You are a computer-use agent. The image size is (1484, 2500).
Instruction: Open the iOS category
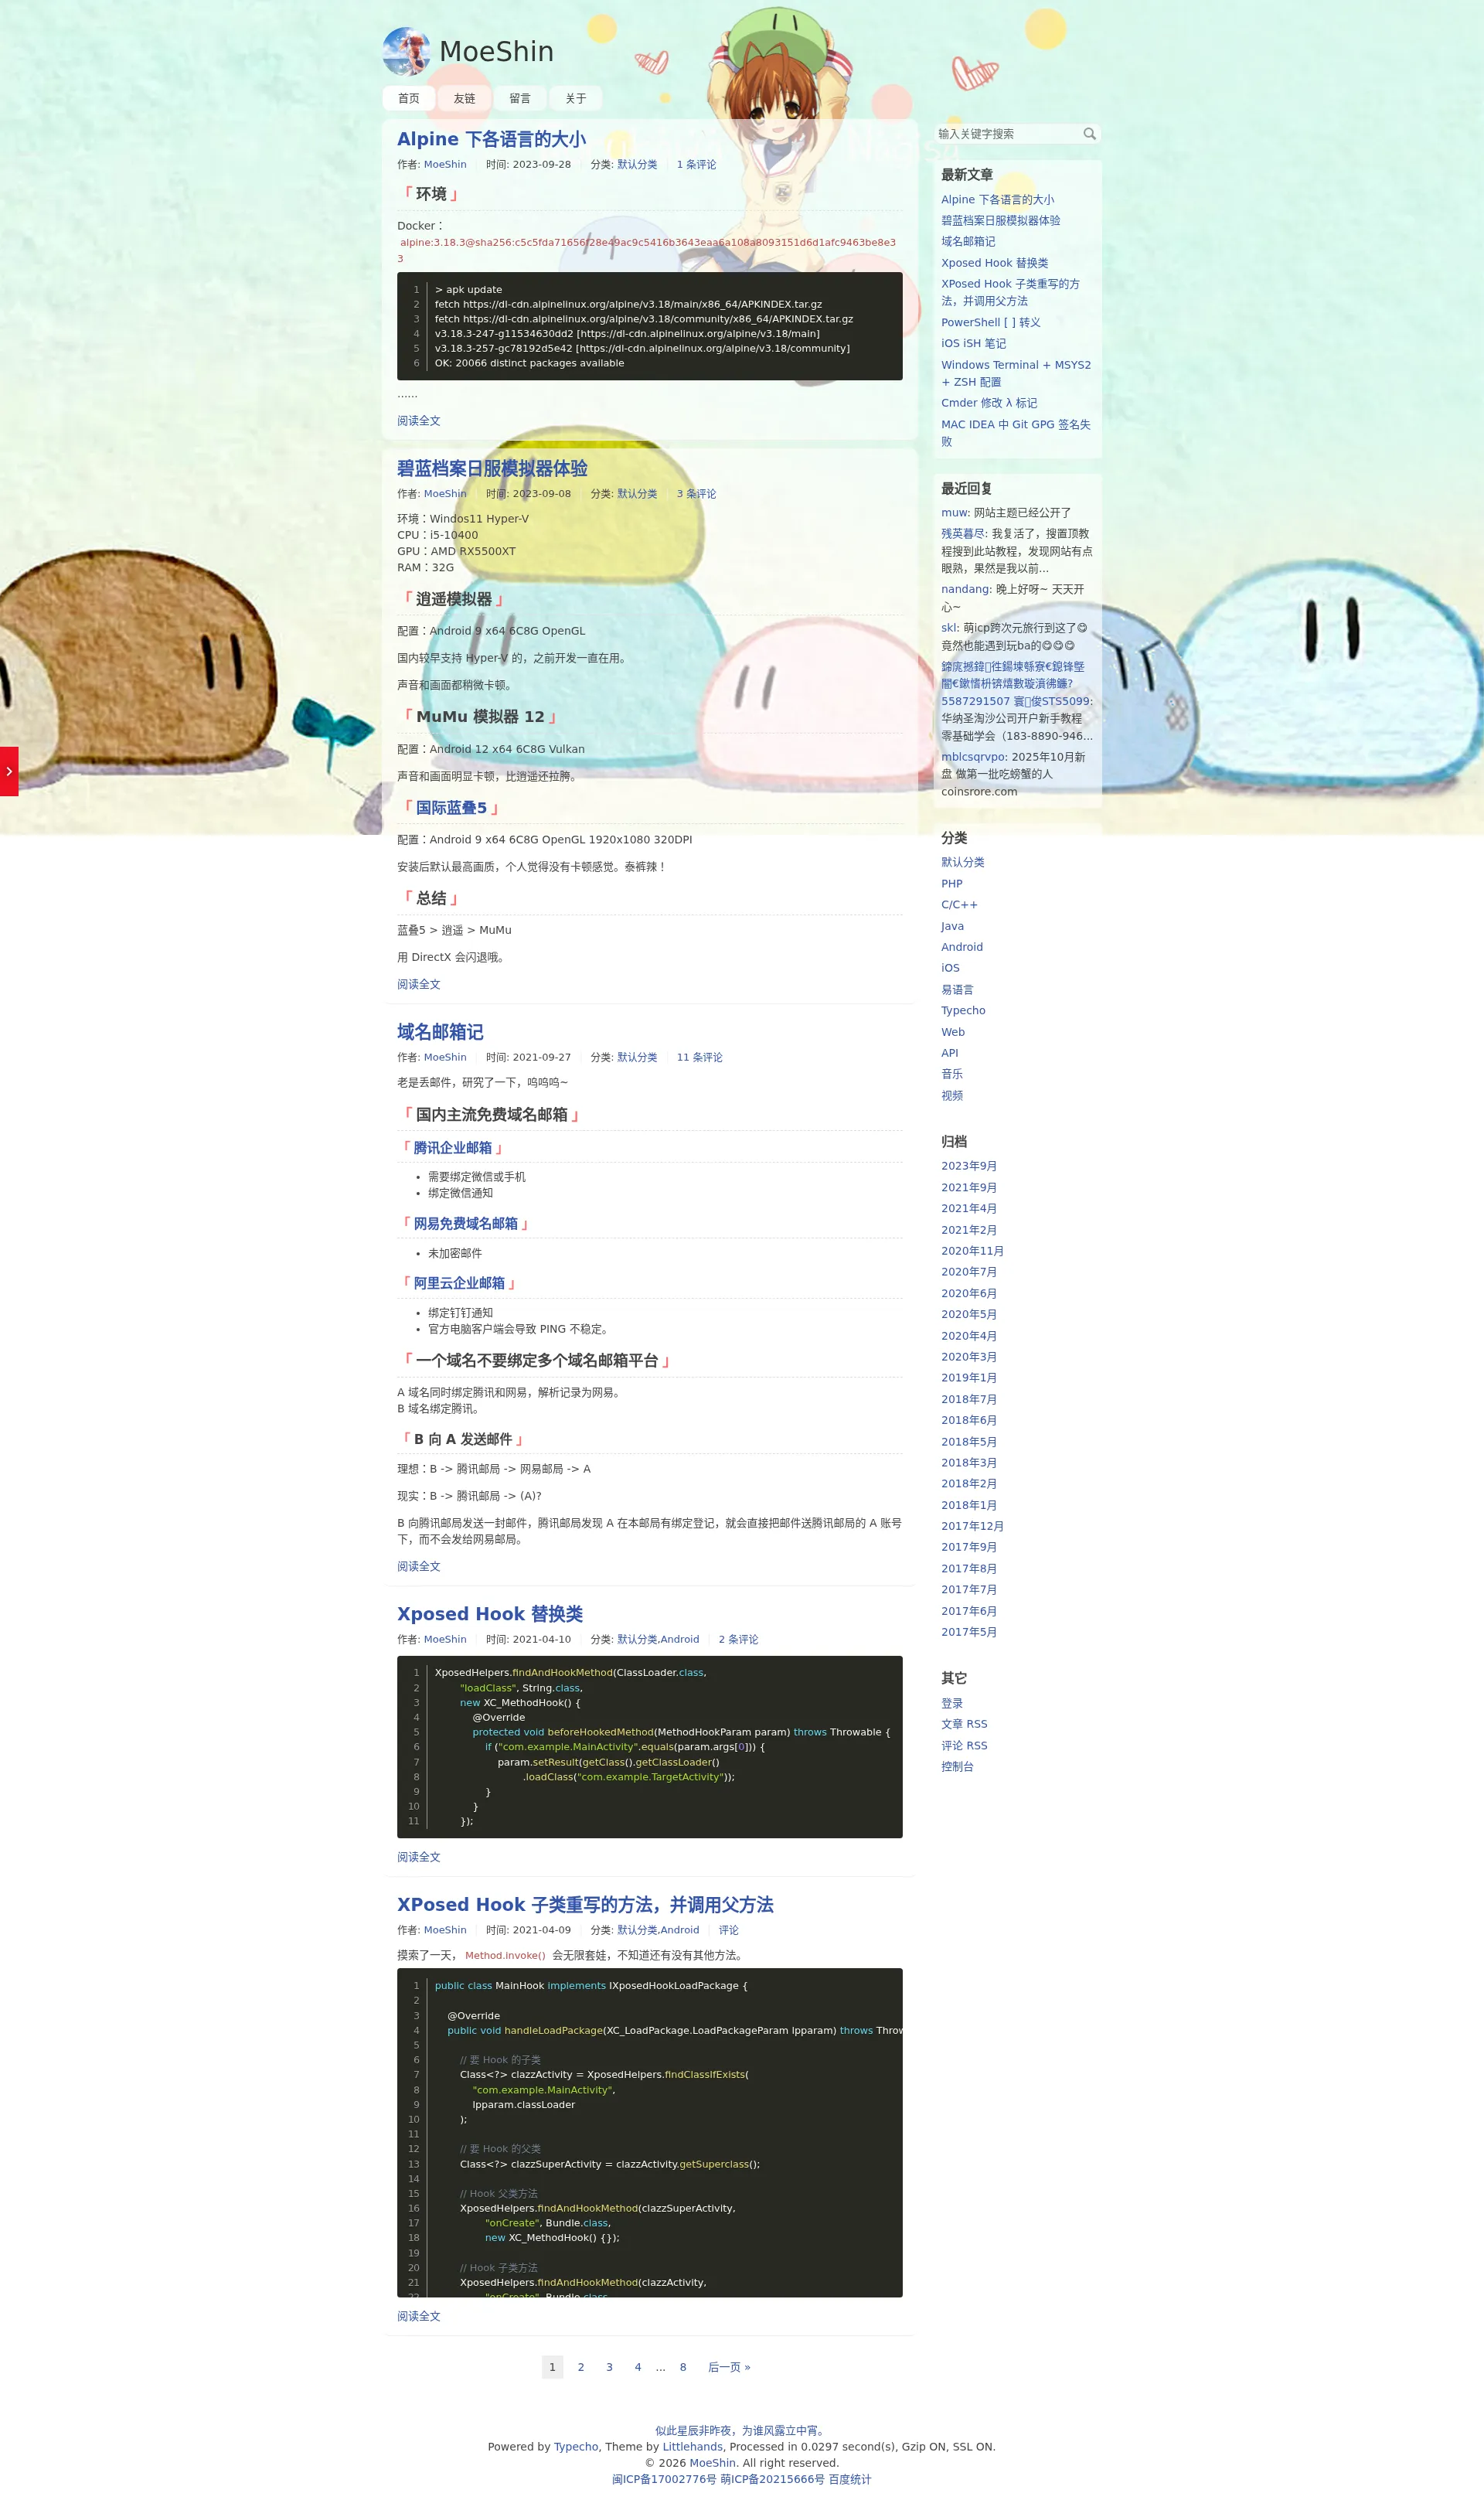pos(950,968)
